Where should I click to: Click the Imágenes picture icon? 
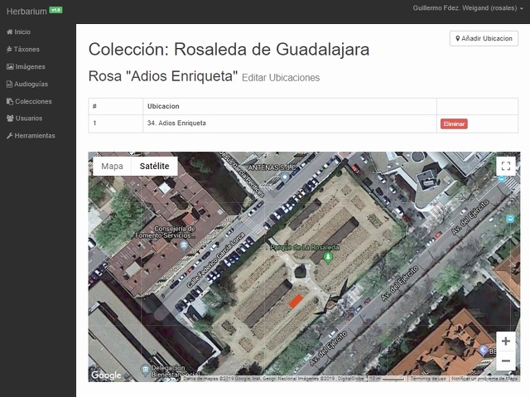tap(9, 66)
